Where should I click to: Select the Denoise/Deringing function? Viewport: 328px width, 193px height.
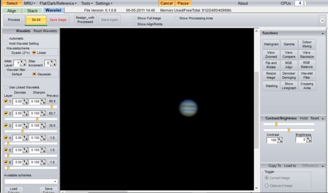[x=289, y=75]
